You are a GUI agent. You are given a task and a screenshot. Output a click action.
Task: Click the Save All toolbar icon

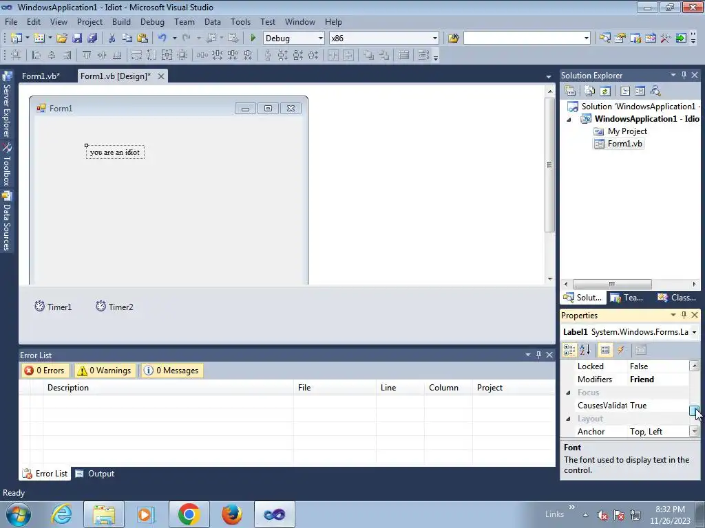[92, 38]
